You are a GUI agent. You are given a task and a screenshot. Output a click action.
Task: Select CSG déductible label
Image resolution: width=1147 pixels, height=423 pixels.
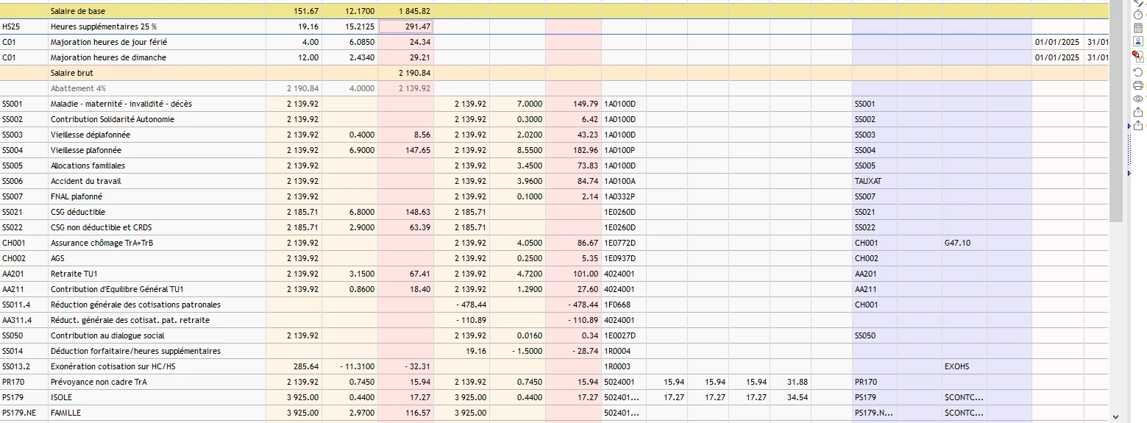pos(78,212)
